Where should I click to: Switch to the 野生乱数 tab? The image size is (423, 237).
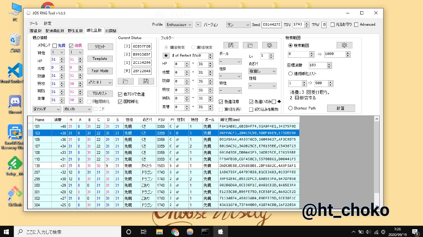coord(75,31)
